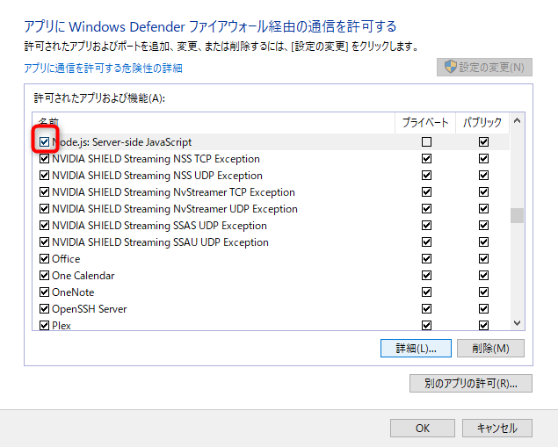This screenshot has height=447, width=558.
Task: Toggle Private for SSAS UDP Exception
Action: (x=426, y=226)
